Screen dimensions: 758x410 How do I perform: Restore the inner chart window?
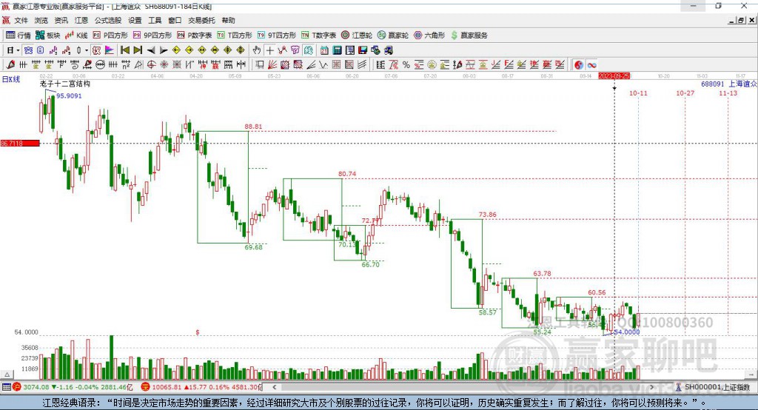click(x=741, y=20)
